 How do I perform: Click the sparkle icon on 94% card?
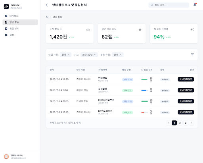192,29
